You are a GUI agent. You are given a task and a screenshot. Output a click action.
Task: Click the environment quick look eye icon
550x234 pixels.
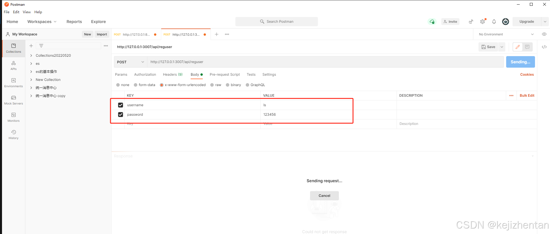tap(544, 34)
